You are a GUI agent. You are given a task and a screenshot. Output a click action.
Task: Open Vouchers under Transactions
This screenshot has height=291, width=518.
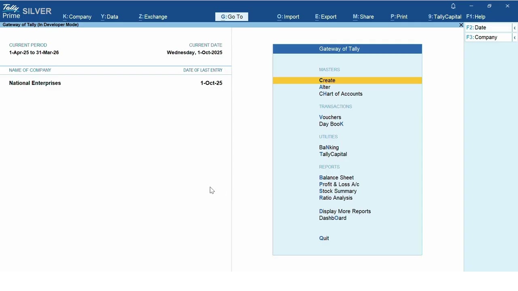click(330, 117)
